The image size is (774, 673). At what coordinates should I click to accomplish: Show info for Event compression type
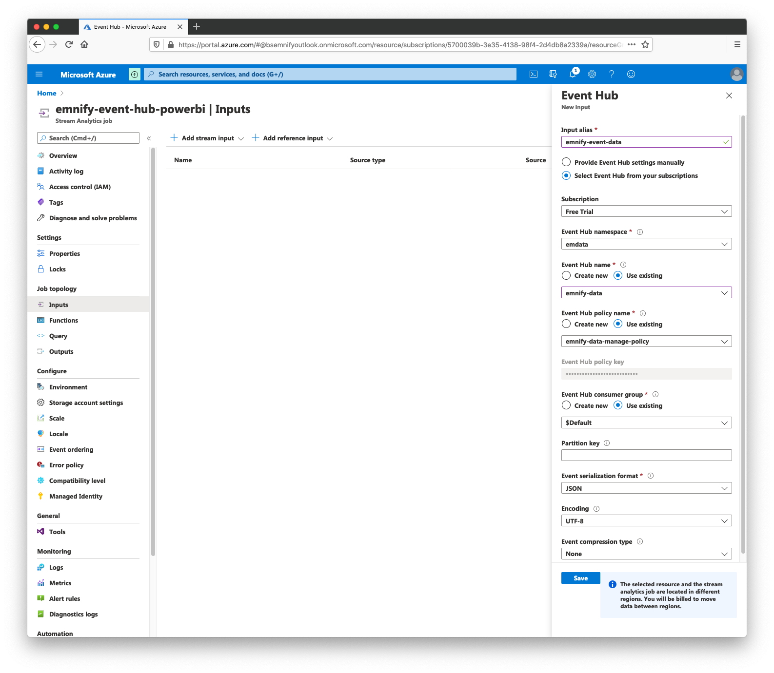coord(640,542)
